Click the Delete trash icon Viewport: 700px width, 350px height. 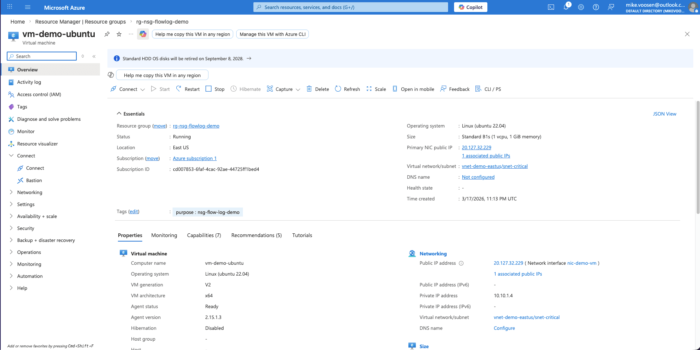click(309, 89)
